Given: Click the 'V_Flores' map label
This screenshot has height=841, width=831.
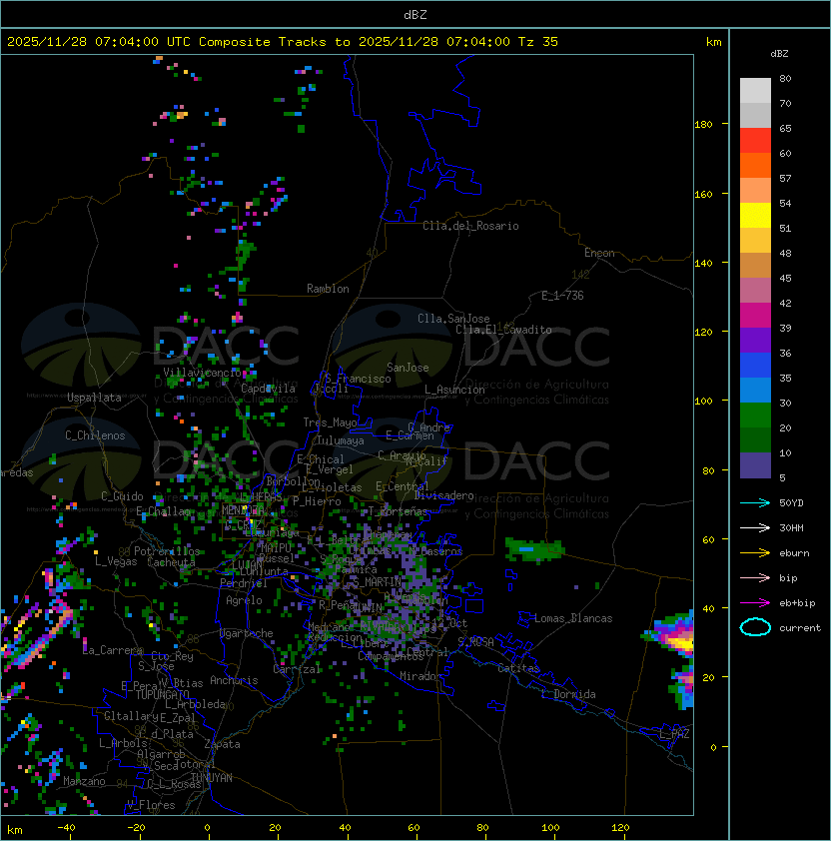Looking at the screenshot, I should 151,805.
